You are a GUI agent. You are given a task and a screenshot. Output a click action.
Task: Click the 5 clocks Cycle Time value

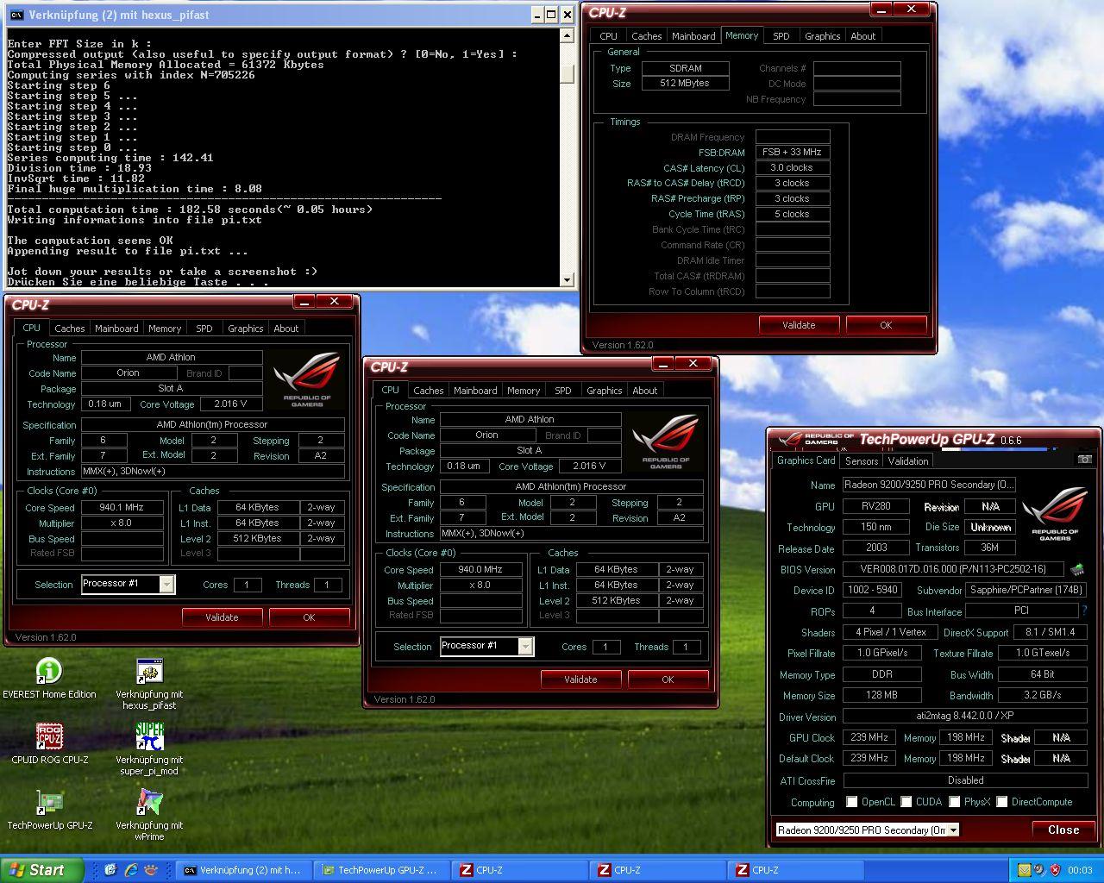793,214
